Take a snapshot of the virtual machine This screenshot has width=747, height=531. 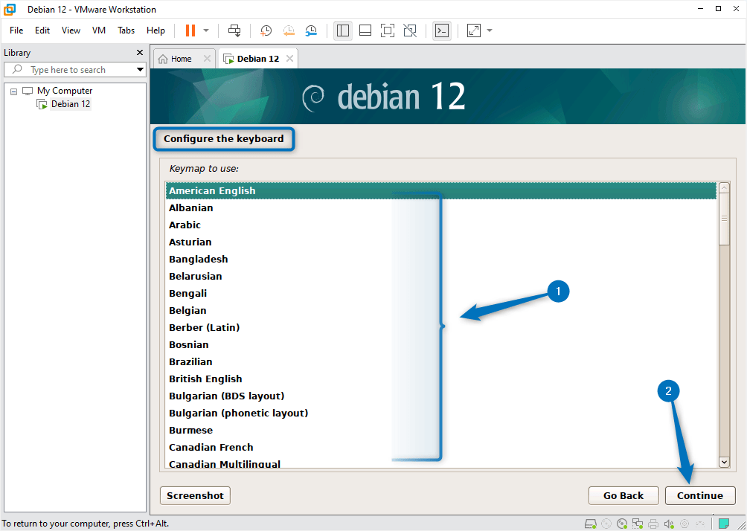click(266, 30)
